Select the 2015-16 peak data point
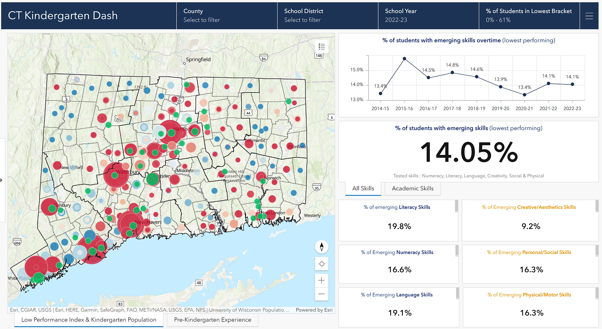The image size is (602, 329). coord(404,59)
